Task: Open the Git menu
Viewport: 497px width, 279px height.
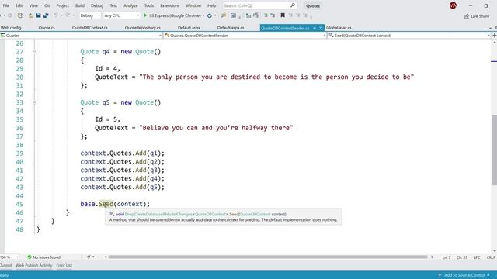Action: click(x=47, y=5)
